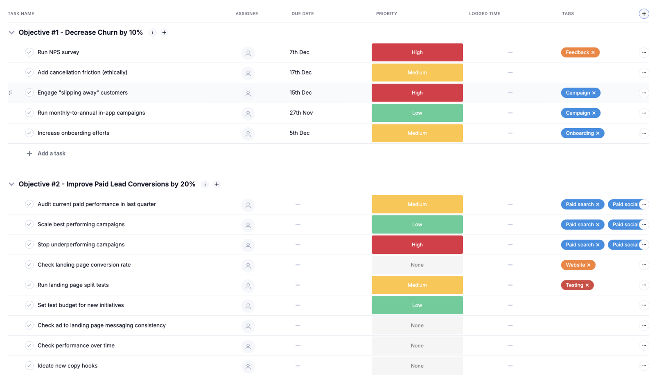Viewport: 659px width, 379px height.
Task: Edit the 5th Dec due date
Action: tap(299, 133)
